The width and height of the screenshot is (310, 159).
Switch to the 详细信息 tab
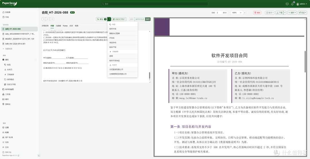[45, 26]
